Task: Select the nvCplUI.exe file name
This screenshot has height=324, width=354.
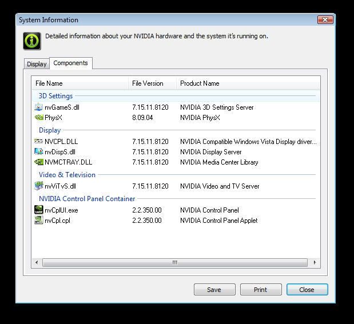Action: click(x=61, y=210)
